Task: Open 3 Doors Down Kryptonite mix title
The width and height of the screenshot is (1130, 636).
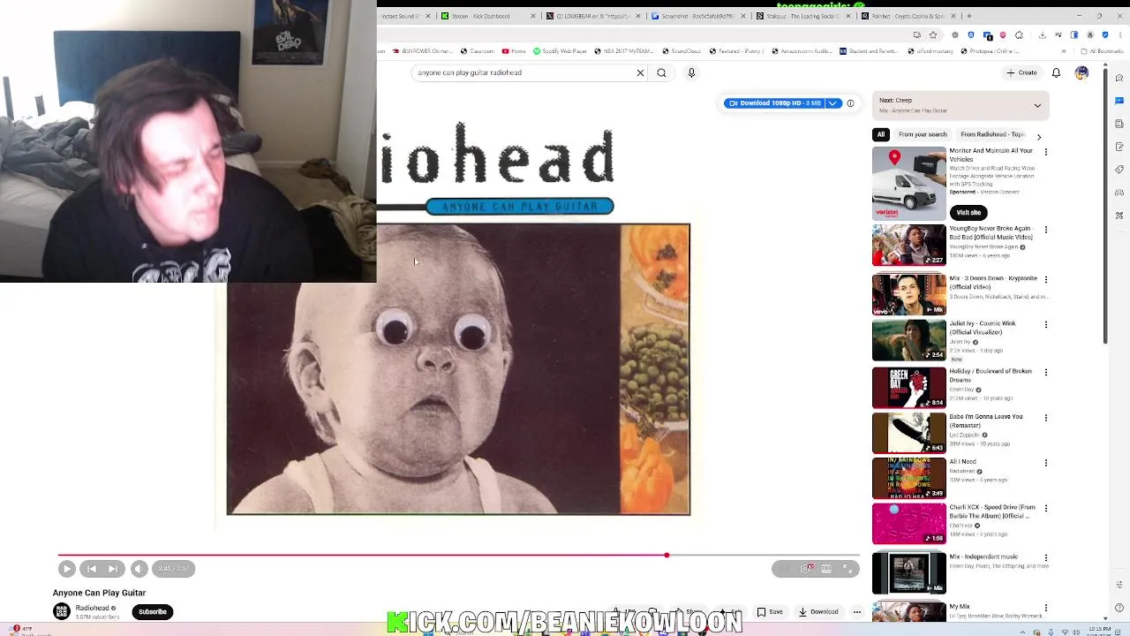Action: coord(992,283)
